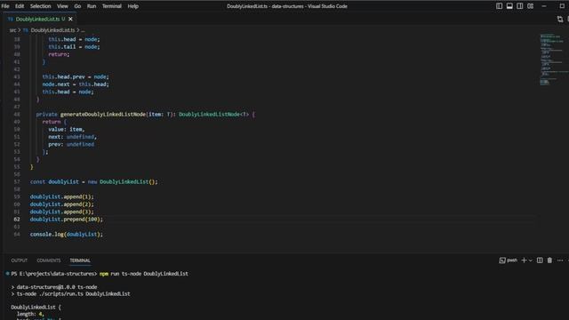Click 'value: item,' property line

[67, 129]
